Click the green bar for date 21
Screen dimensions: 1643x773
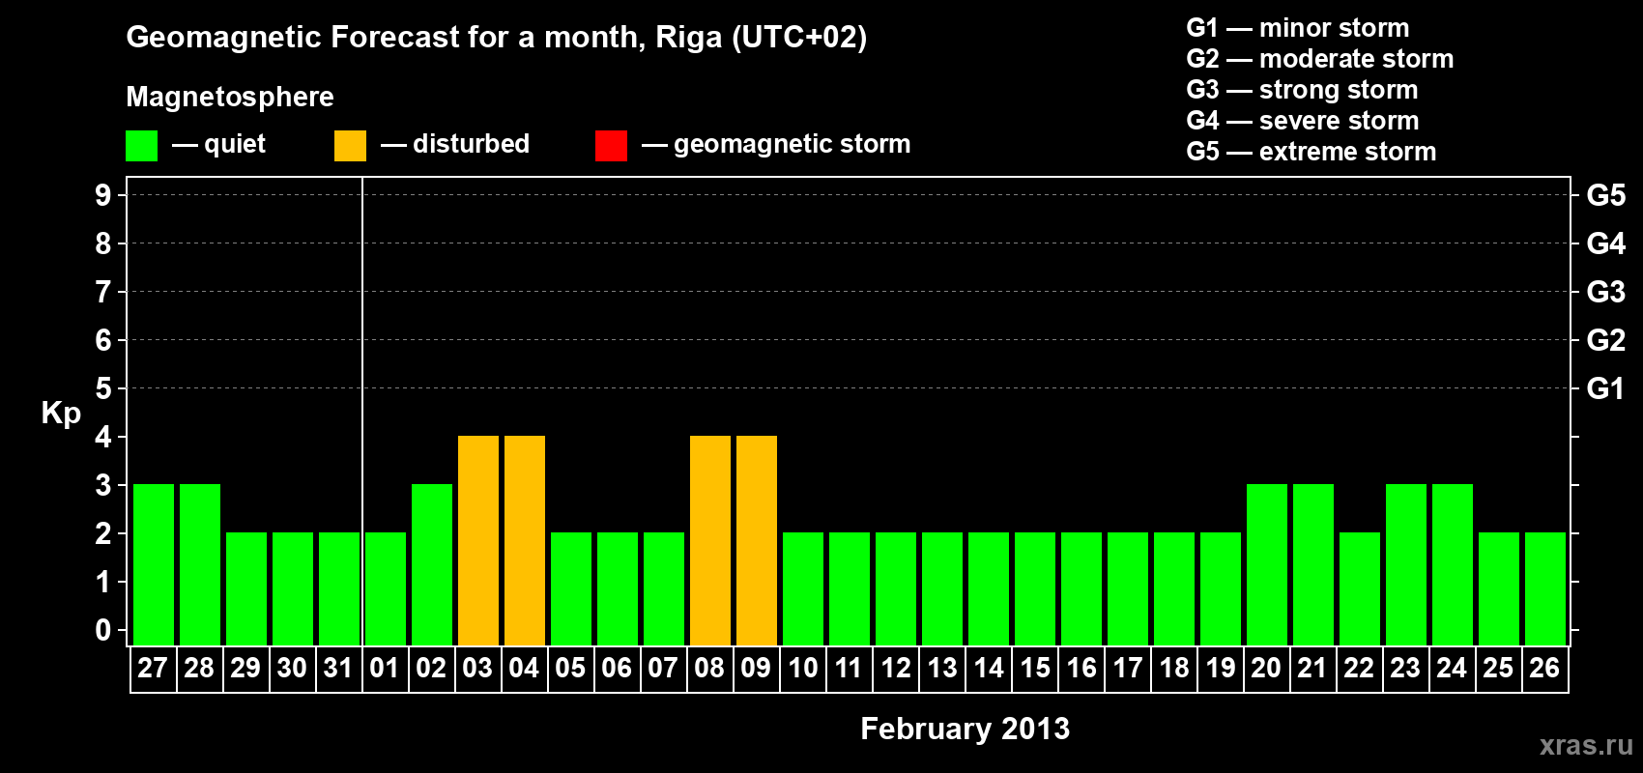pos(1313,565)
